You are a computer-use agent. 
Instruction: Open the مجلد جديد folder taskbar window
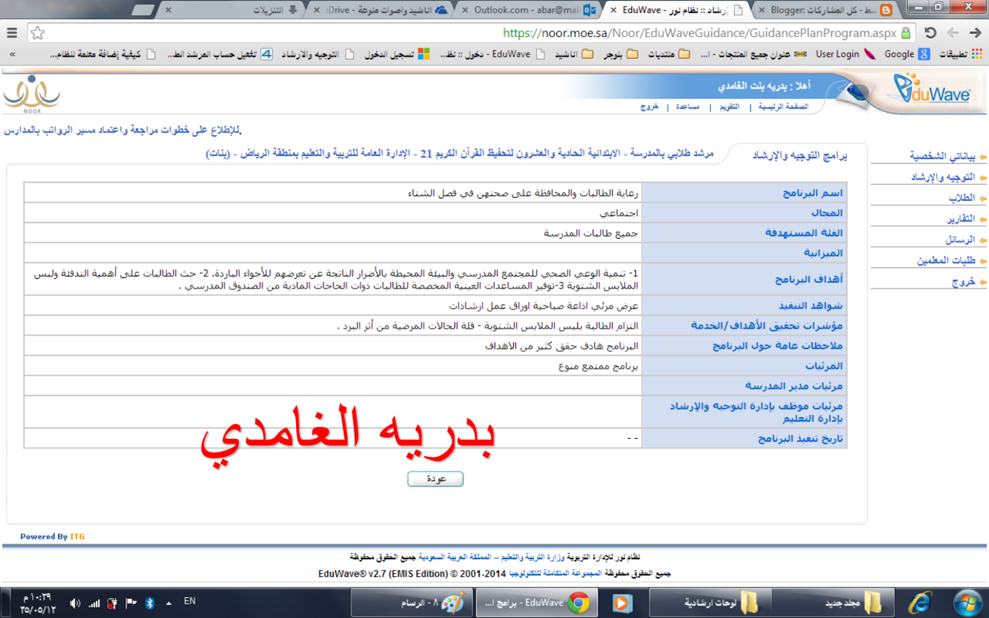point(833,603)
